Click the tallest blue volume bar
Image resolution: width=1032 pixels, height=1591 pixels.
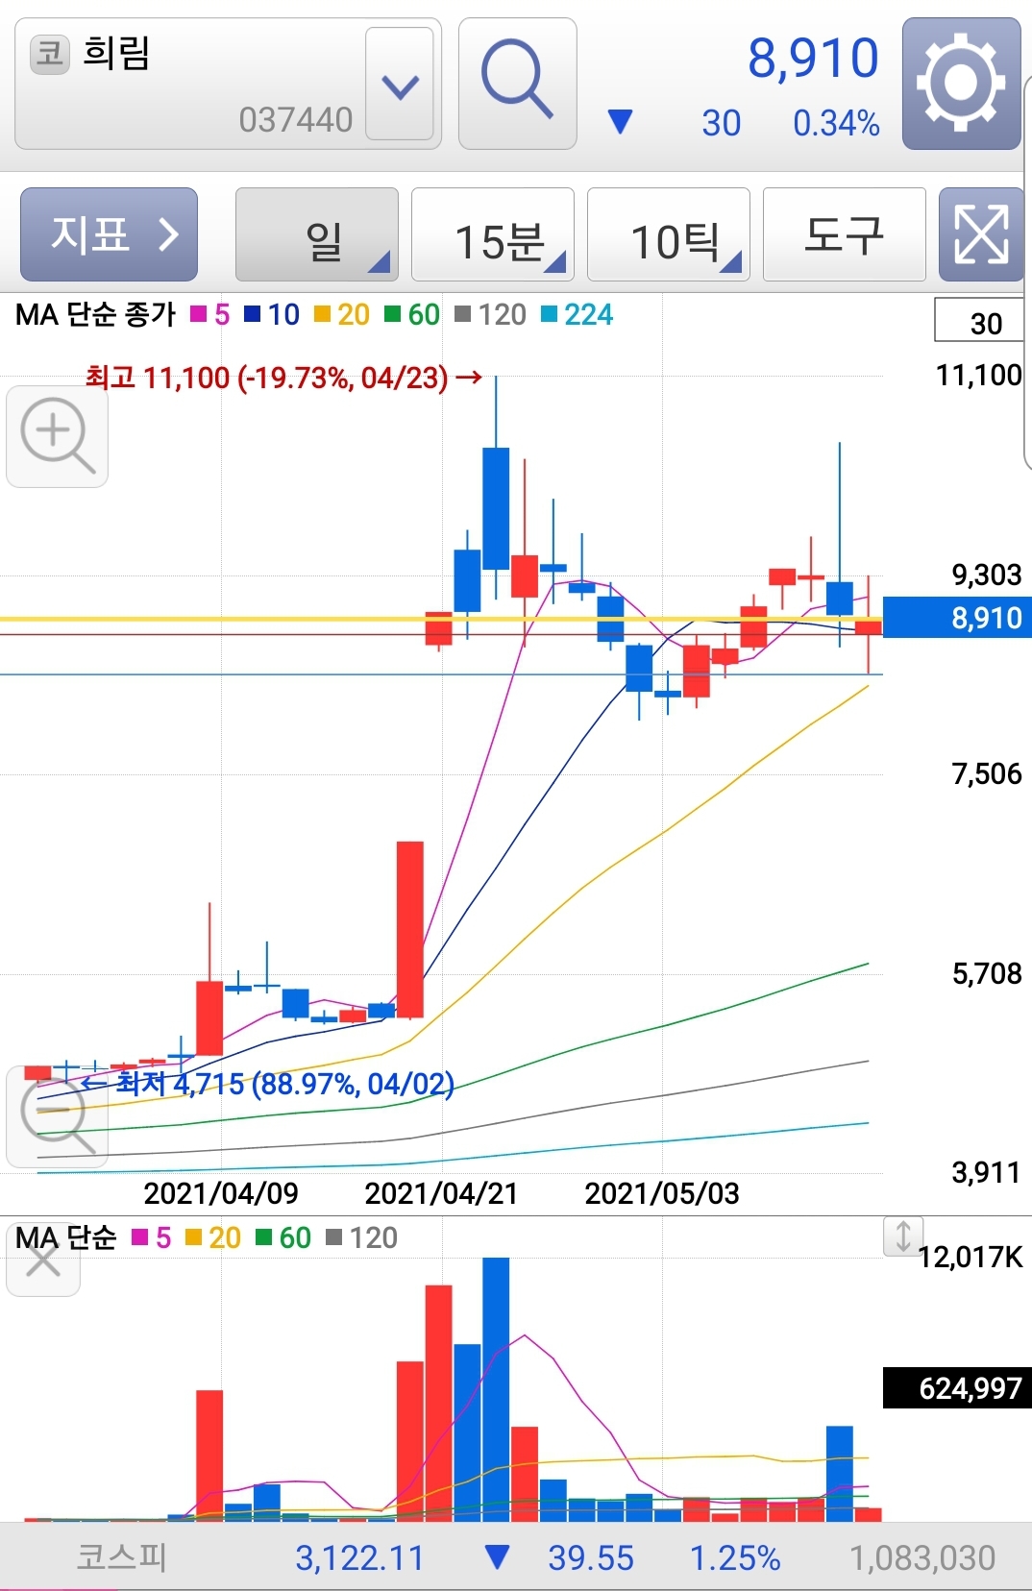tap(496, 1389)
